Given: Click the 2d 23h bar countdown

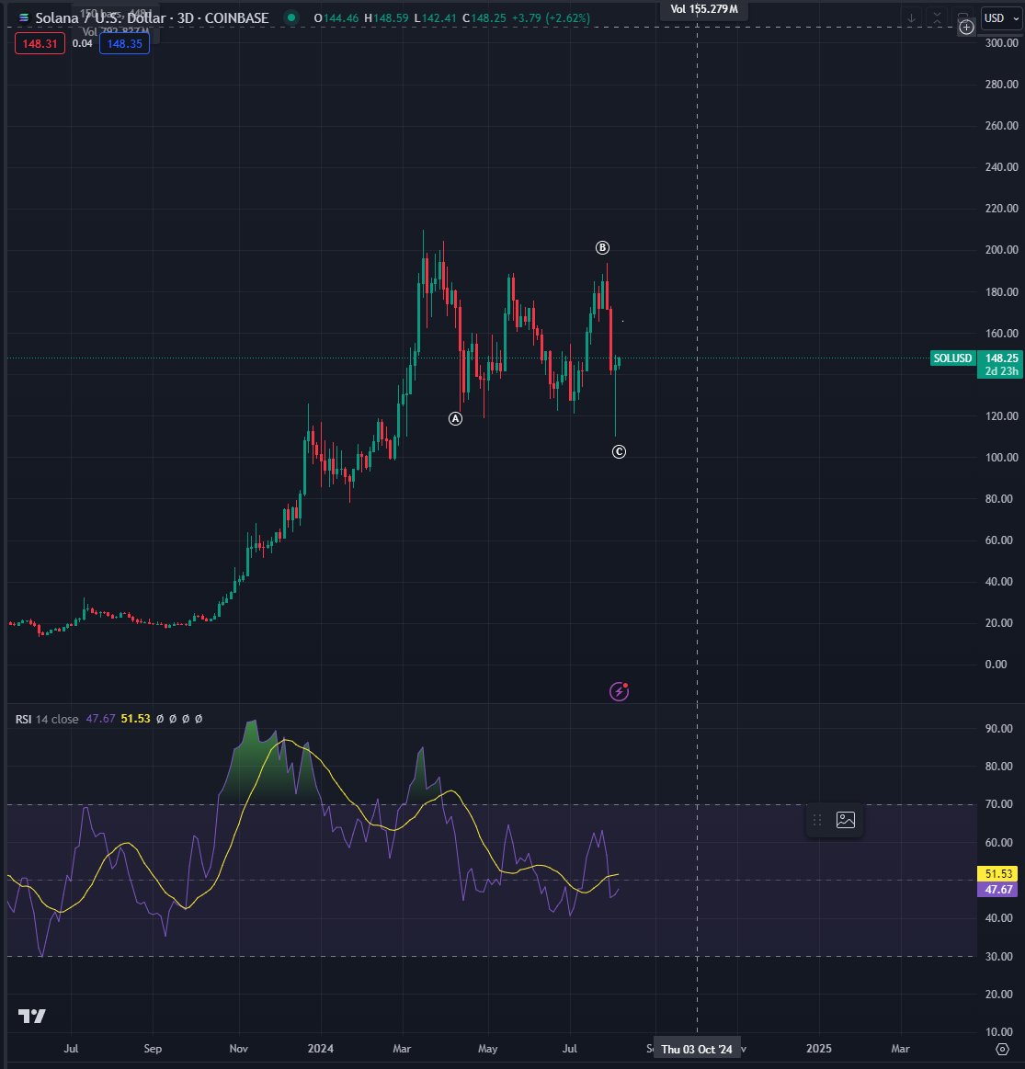Looking at the screenshot, I should (x=1001, y=370).
